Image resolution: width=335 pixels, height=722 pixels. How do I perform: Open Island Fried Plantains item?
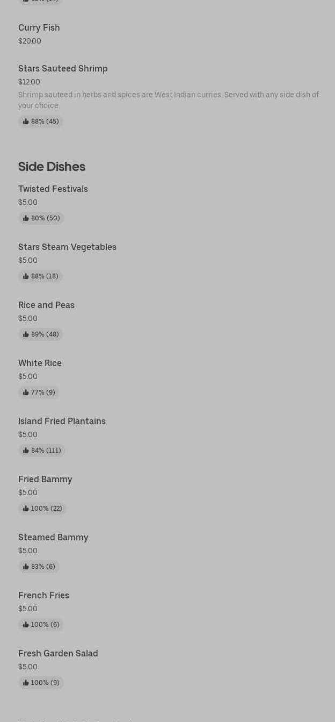point(62,421)
